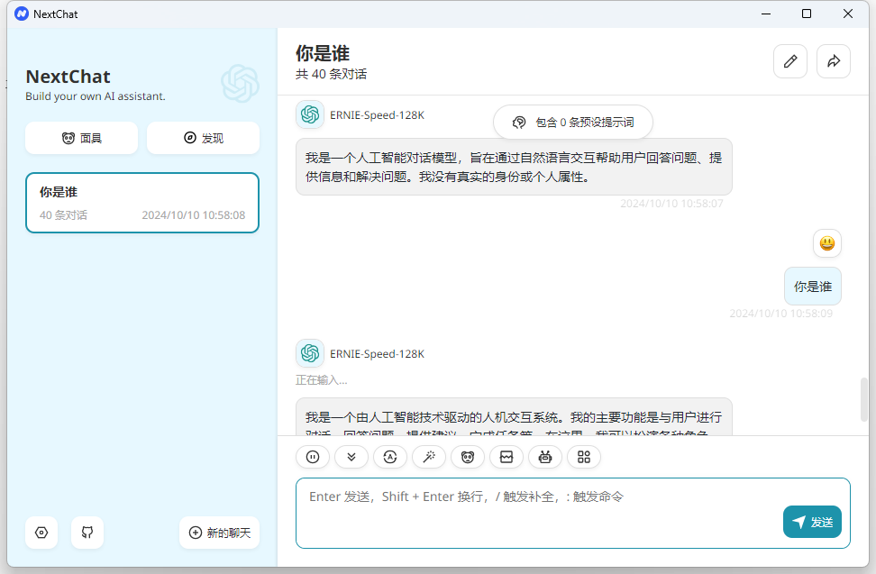Minimize the NextChat window
Viewport: 876px width, 574px height.
[x=766, y=14]
